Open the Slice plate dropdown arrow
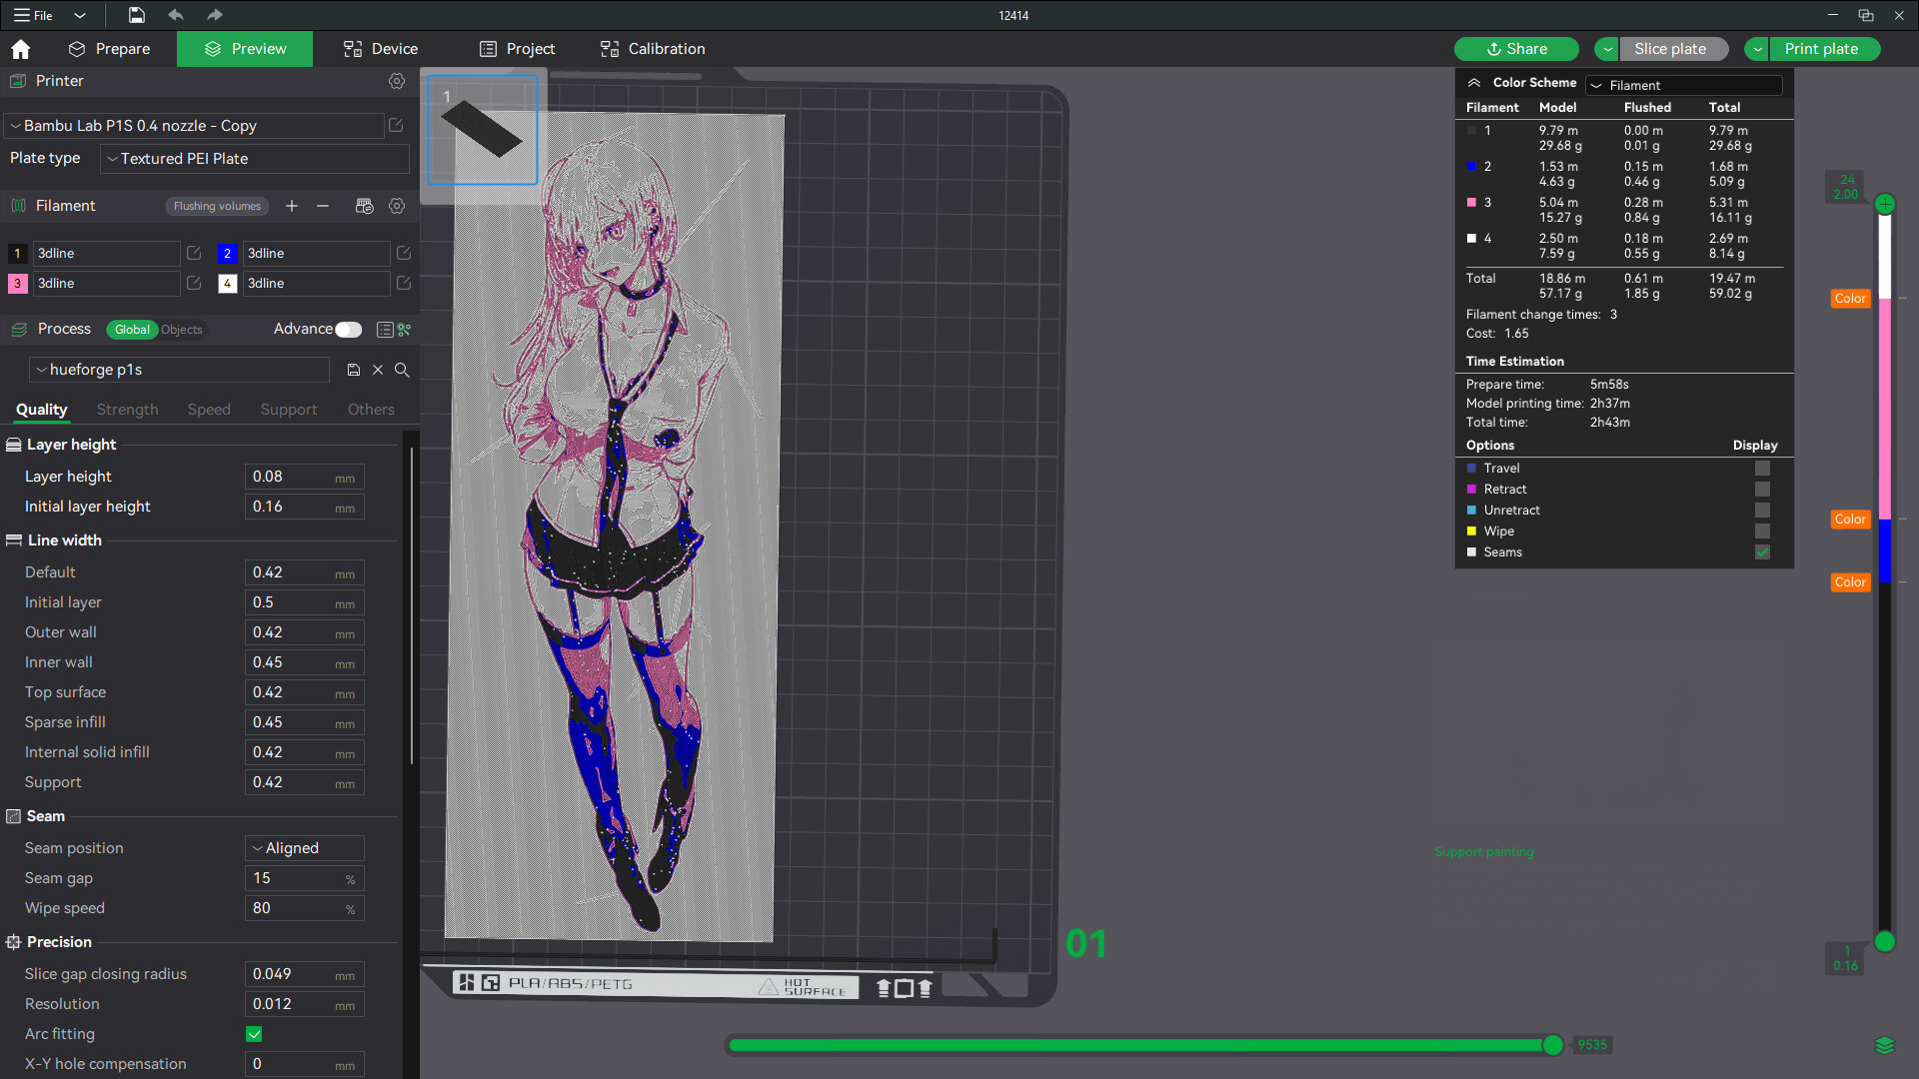1919x1079 pixels. point(1607,49)
